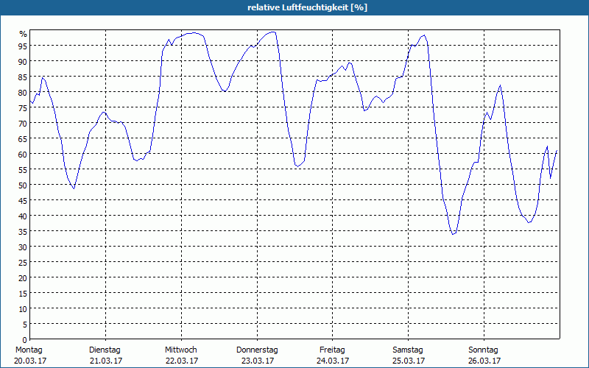This screenshot has height=368, width=589.
Task: Click the date '22.03.17'
Action: tap(182, 361)
